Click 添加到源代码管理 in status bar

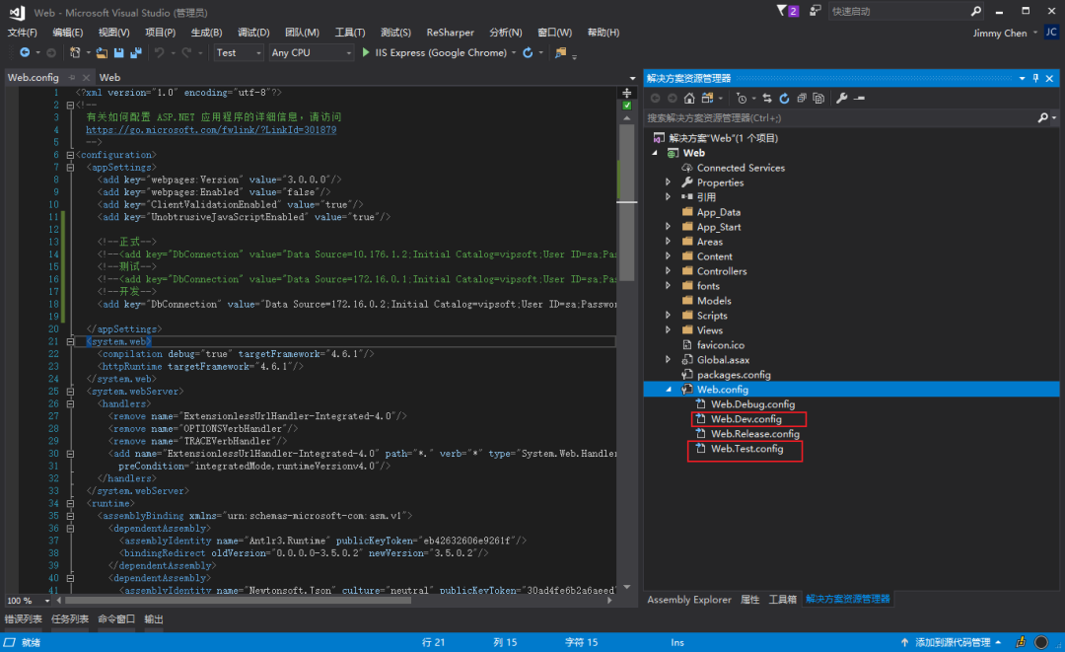[x=953, y=642]
